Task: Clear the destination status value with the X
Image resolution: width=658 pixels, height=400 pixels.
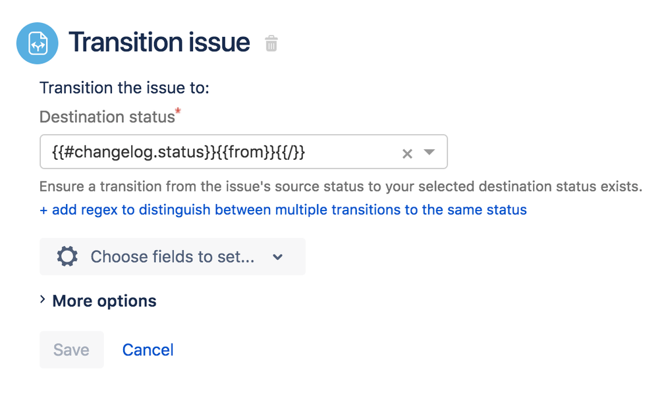Action: (x=407, y=153)
